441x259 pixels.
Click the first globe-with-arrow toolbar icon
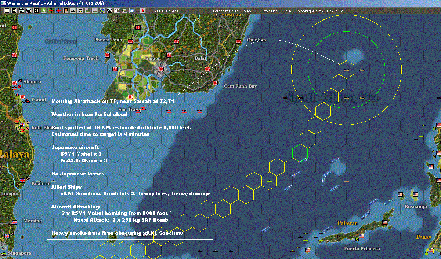[x=22, y=11]
